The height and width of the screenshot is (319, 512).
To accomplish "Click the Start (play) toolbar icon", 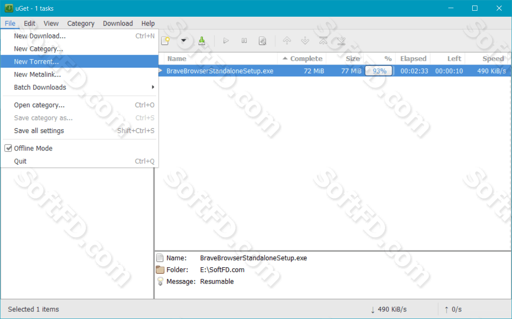I will click(226, 41).
